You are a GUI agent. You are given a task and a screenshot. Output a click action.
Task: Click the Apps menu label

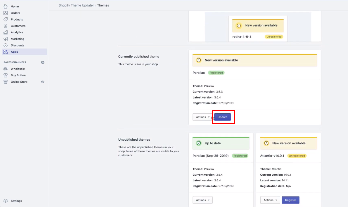coord(14,52)
